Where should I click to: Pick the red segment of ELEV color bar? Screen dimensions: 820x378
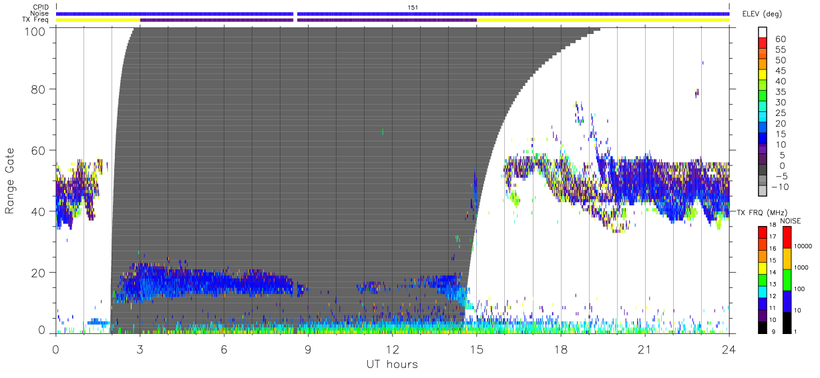tap(763, 43)
